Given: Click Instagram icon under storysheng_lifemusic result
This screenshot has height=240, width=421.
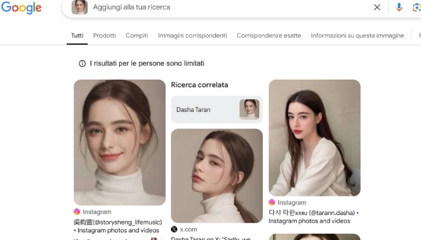Looking at the screenshot, I should [x=77, y=212].
